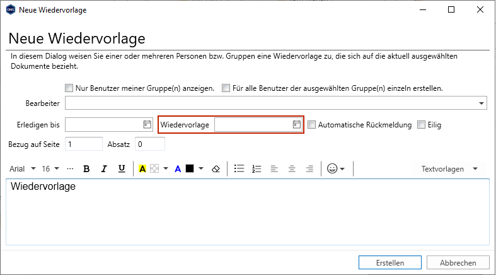Select the black font color swatch
The image size is (496, 275).
(189, 168)
